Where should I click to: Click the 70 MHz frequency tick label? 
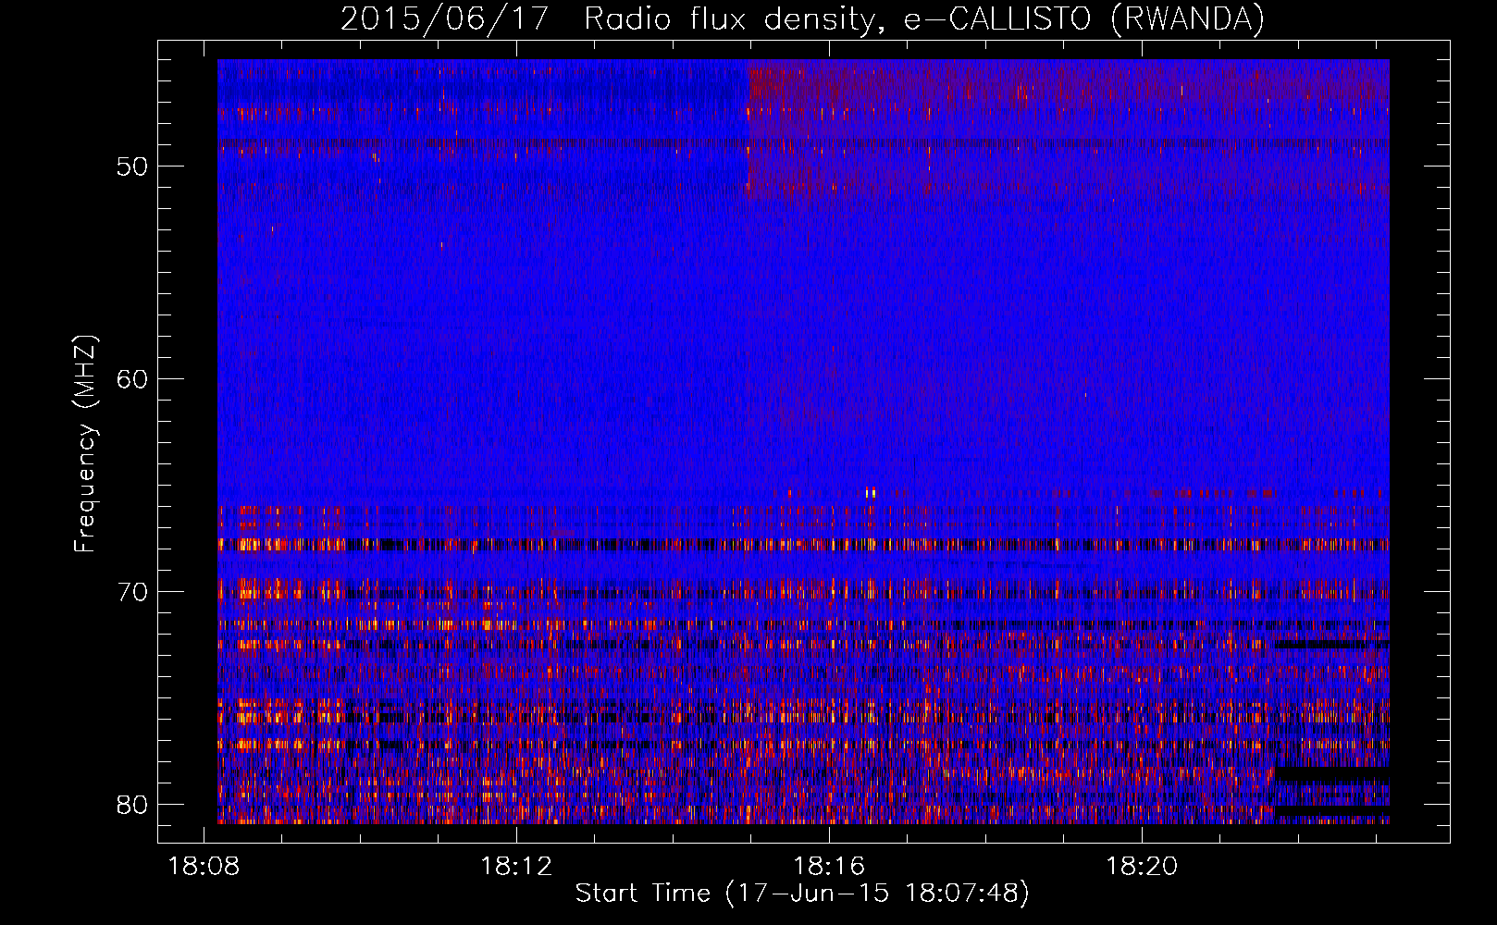[133, 592]
